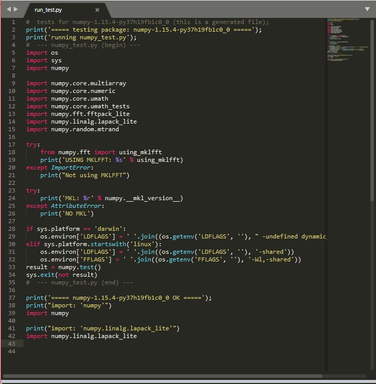Image resolution: width=376 pixels, height=384 pixels.
Task: Click the vertical scrollbar thumb
Action: pyautogui.click(x=372, y=110)
